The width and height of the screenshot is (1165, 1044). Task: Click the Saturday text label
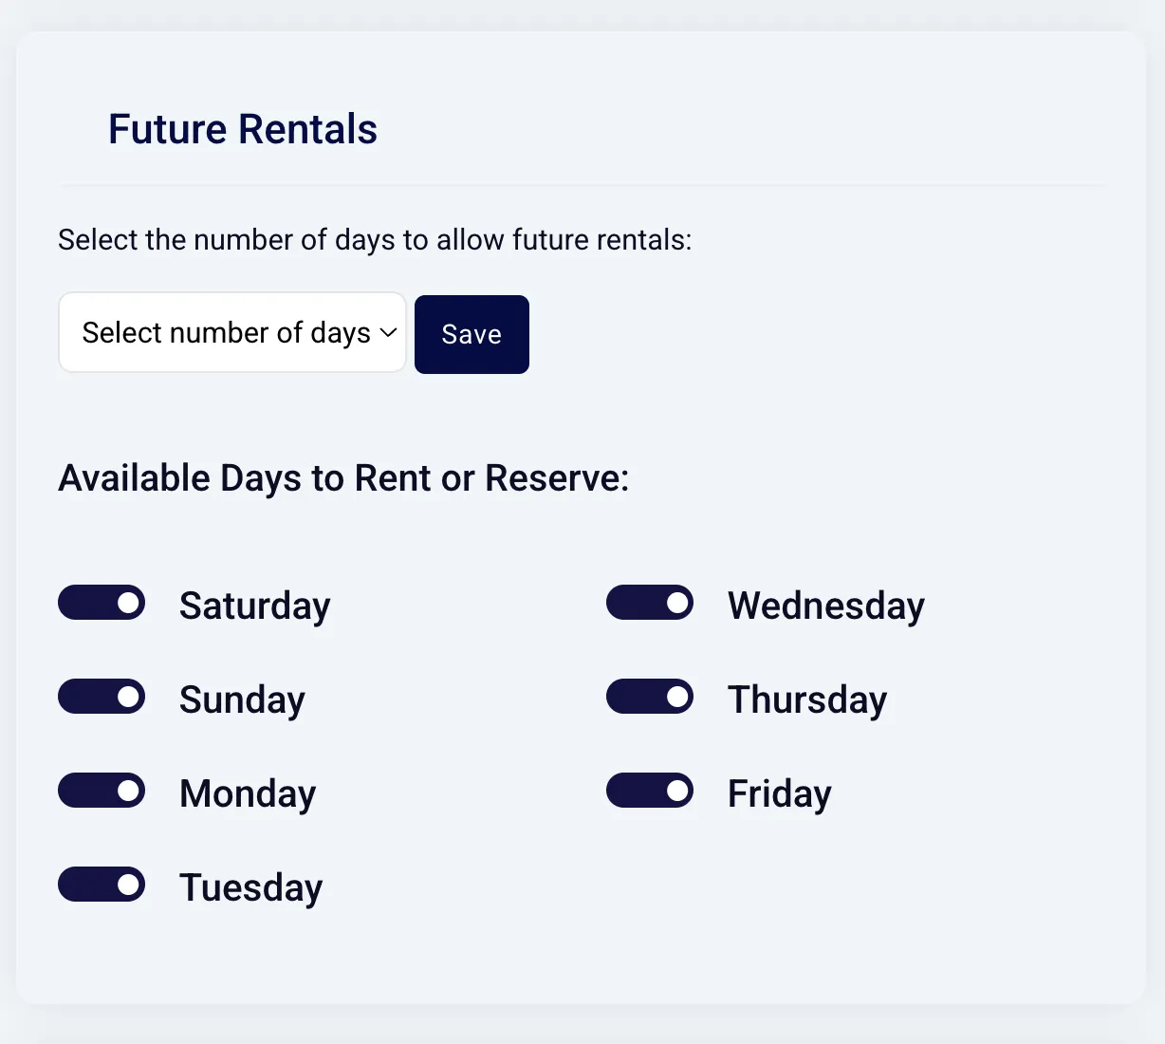click(x=255, y=606)
